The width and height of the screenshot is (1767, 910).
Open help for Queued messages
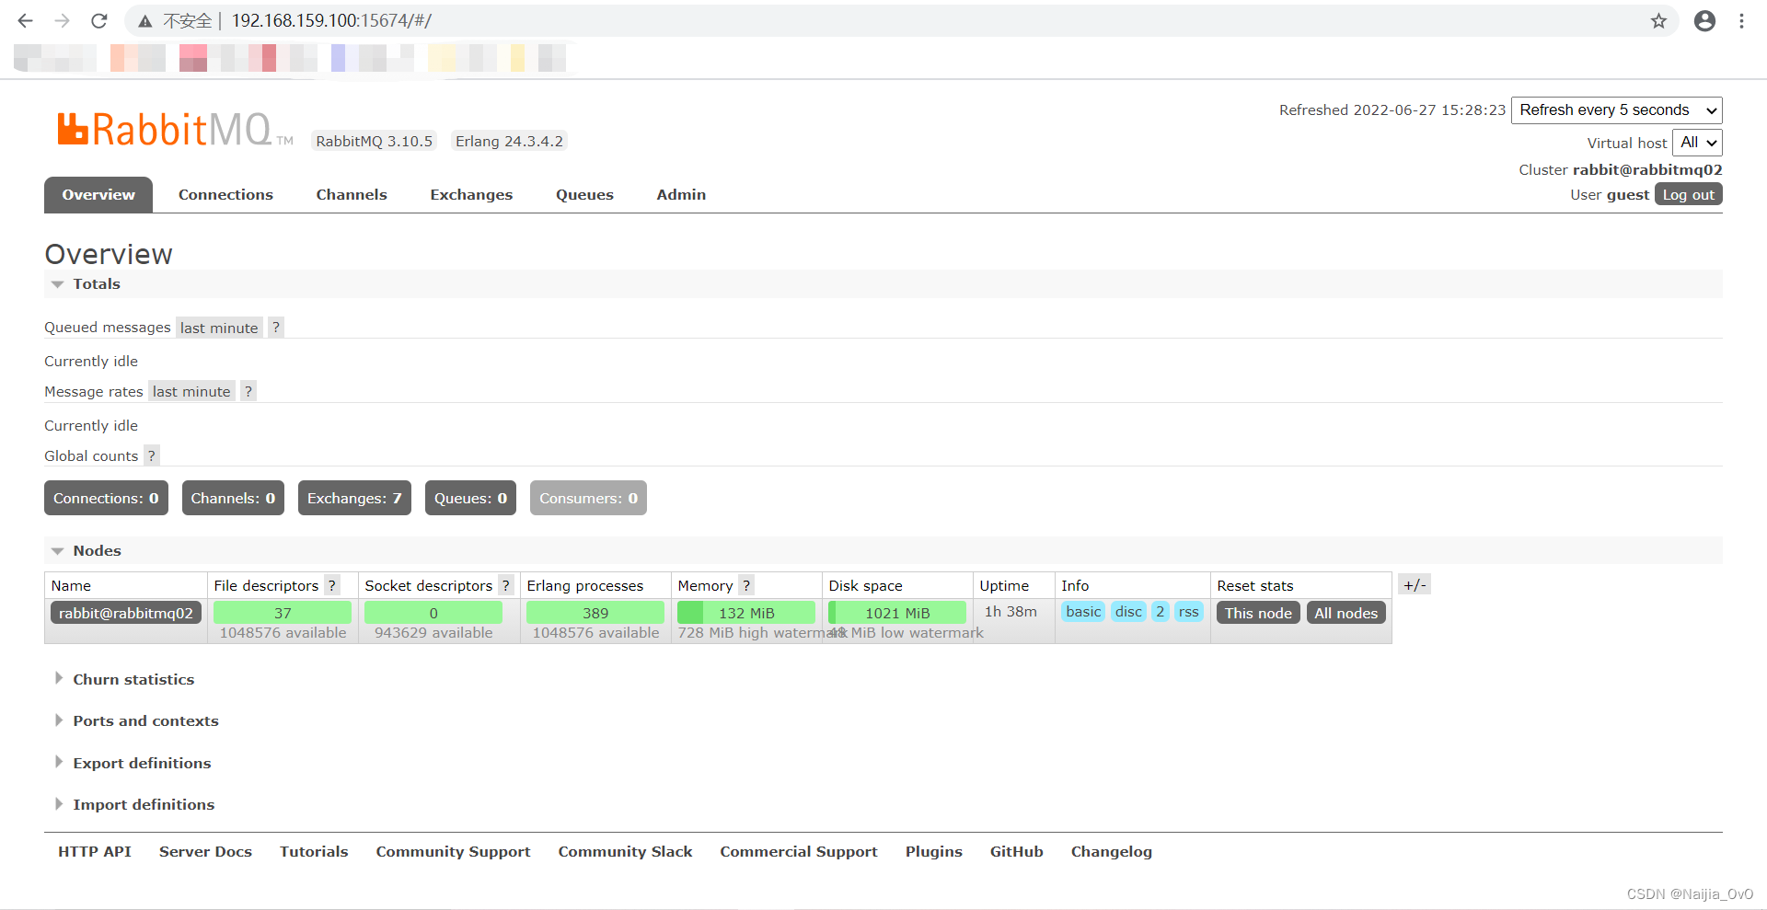pyautogui.click(x=276, y=328)
